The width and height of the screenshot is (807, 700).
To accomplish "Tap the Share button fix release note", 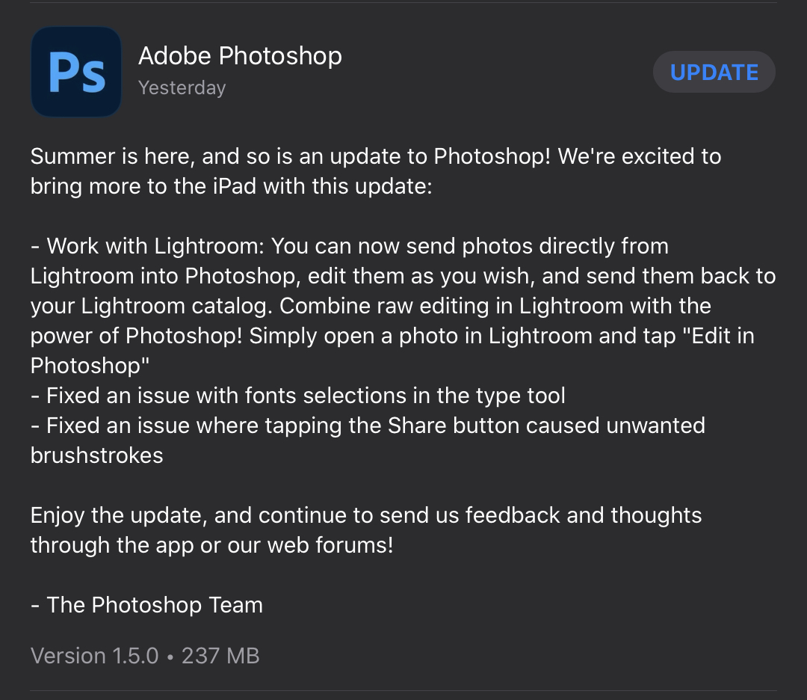I will [368, 440].
